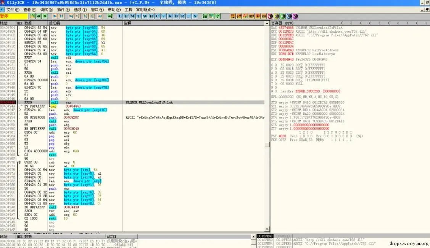Click the green circle number 3 icon

(283, 16)
